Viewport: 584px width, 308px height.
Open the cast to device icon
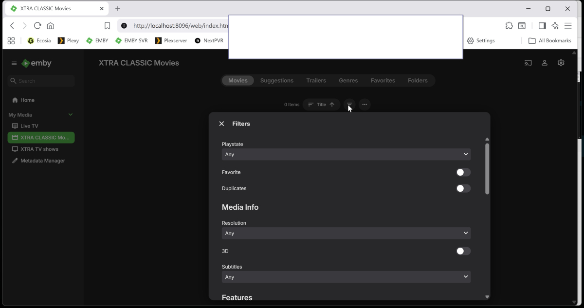(x=528, y=63)
